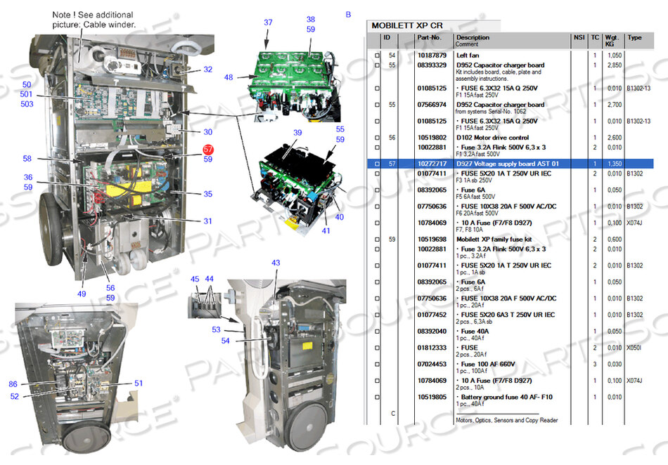Select part number 07024453 cell
Image resolution: width=668 pixels, height=465 pixels.
pos(432,365)
